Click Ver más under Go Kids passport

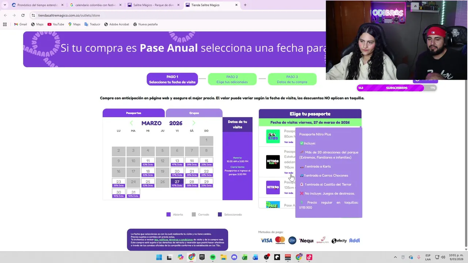(x=288, y=142)
